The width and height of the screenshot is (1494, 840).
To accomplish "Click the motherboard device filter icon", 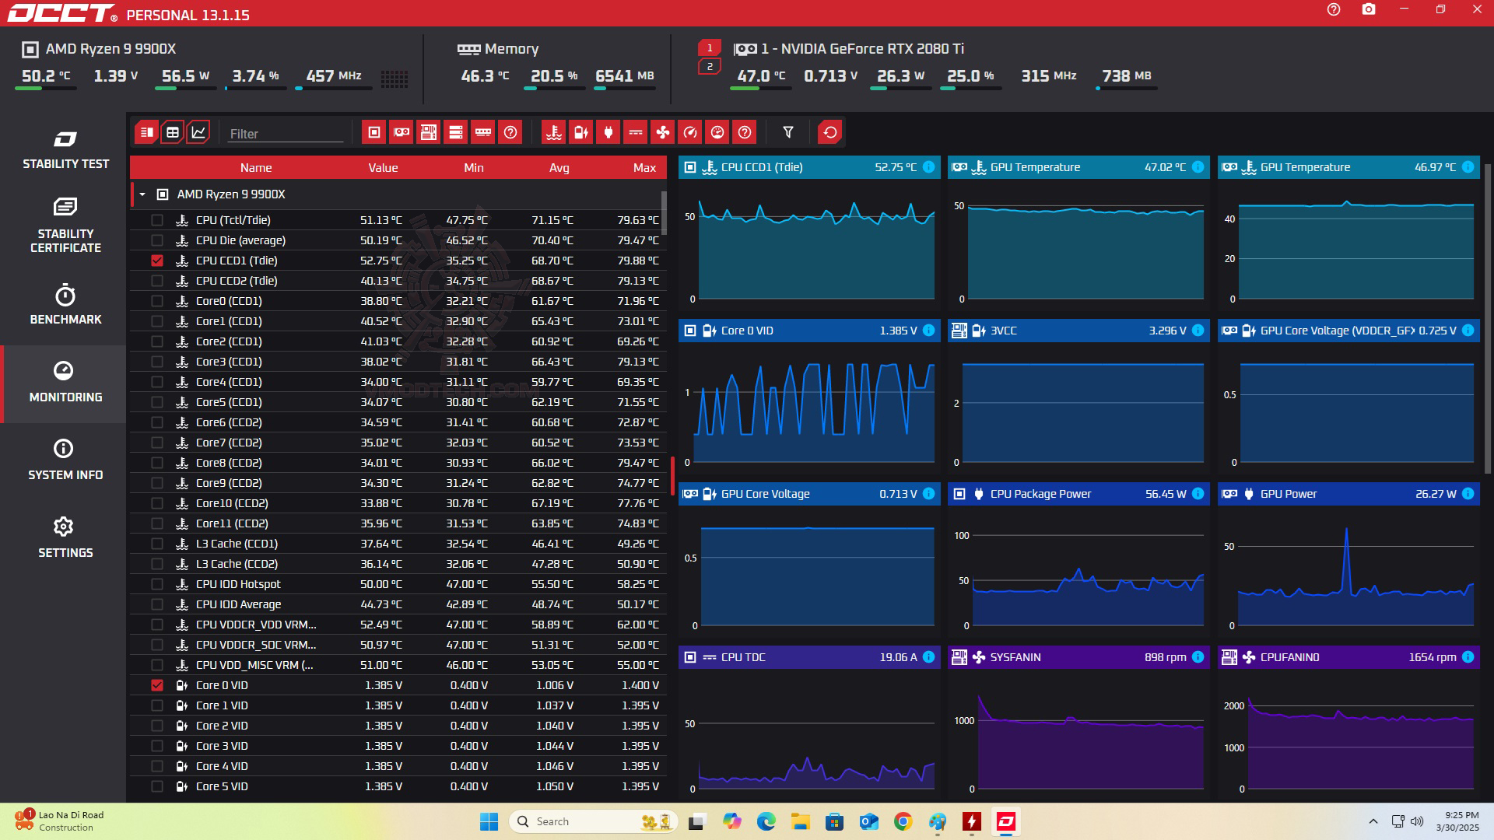I will point(428,132).
